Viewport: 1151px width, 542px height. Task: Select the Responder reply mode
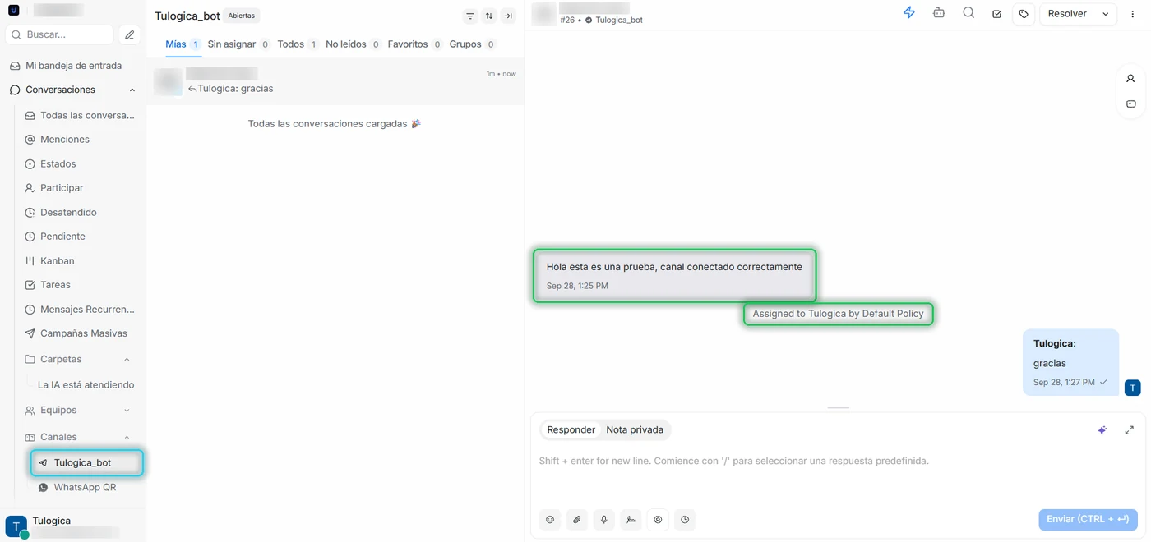[571, 430]
